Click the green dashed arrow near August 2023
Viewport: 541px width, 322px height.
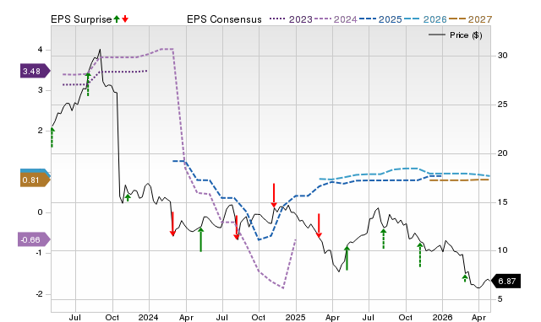click(88, 84)
